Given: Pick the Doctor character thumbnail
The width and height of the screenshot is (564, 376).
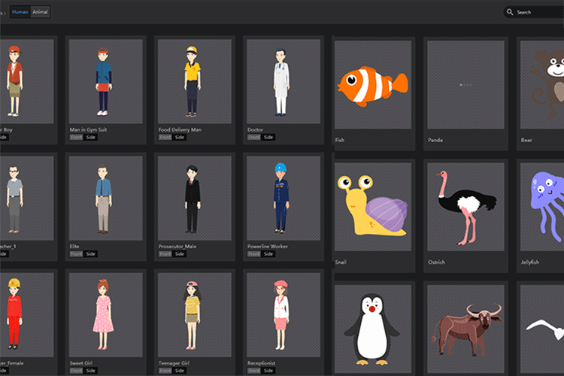Looking at the screenshot, I should point(280,81).
